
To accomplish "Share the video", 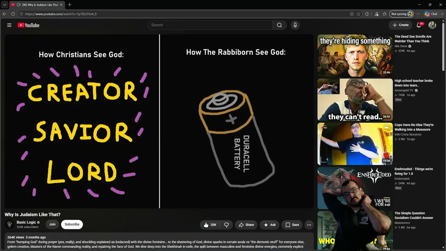I will [x=246, y=225].
